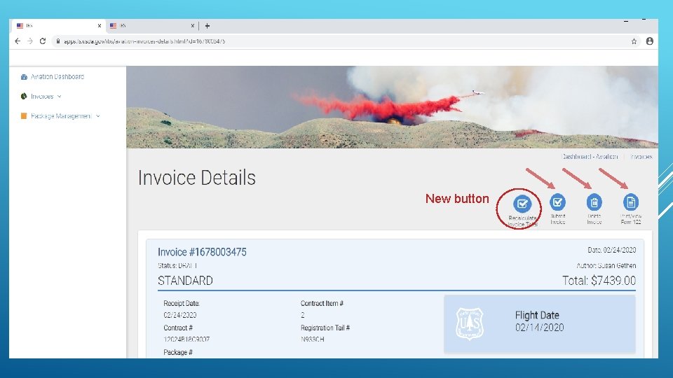Close the second IBS browser tab
The height and width of the screenshot is (378, 673).
click(x=192, y=26)
